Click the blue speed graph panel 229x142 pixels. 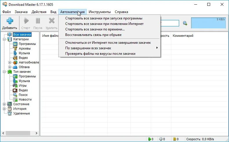pyautogui.click(x=208, y=23)
